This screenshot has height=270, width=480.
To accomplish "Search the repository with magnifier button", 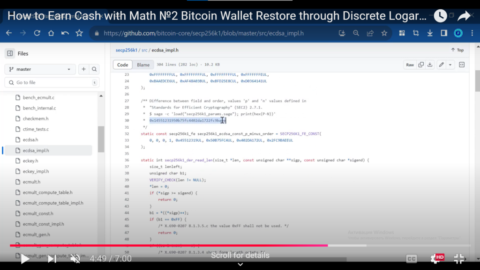I will (x=94, y=69).
